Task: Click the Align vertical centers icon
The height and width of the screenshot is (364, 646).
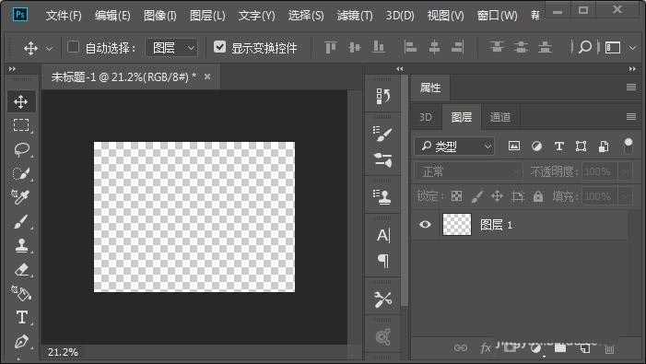Action: [354, 47]
